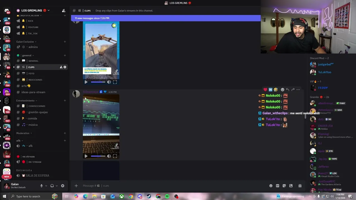
Task: Join the SALA DE ESPERA voice channel
Action: point(41,176)
